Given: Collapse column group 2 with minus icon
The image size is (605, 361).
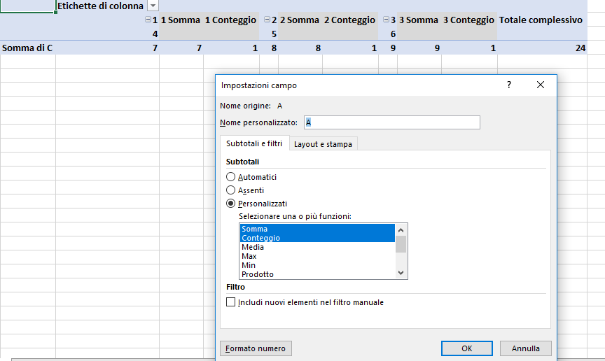Looking at the screenshot, I should 267,20.
